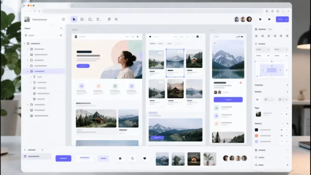Click the browser address bar
Viewport: 311px width, 175px height.
[x=152, y=11]
